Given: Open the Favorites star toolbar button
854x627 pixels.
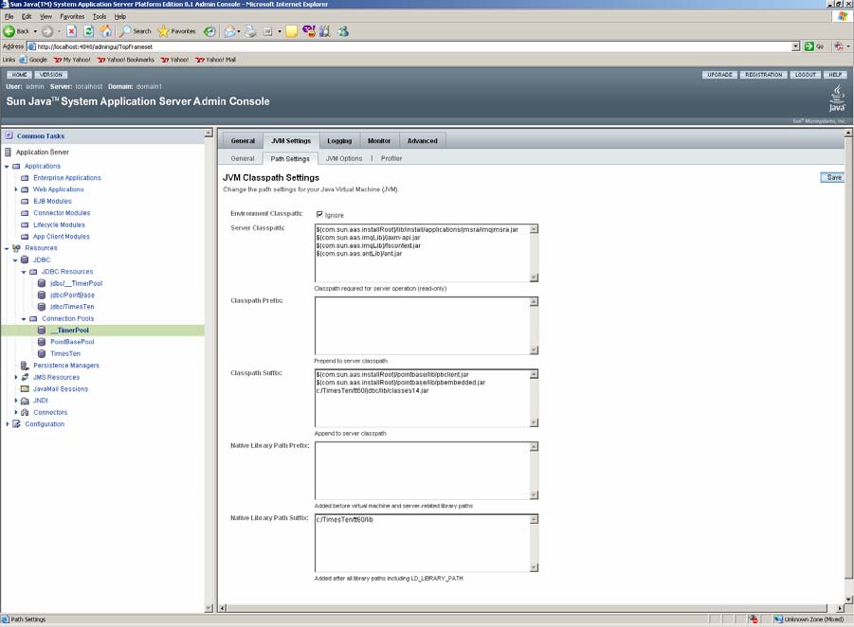Looking at the screenshot, I should [176, 31].
